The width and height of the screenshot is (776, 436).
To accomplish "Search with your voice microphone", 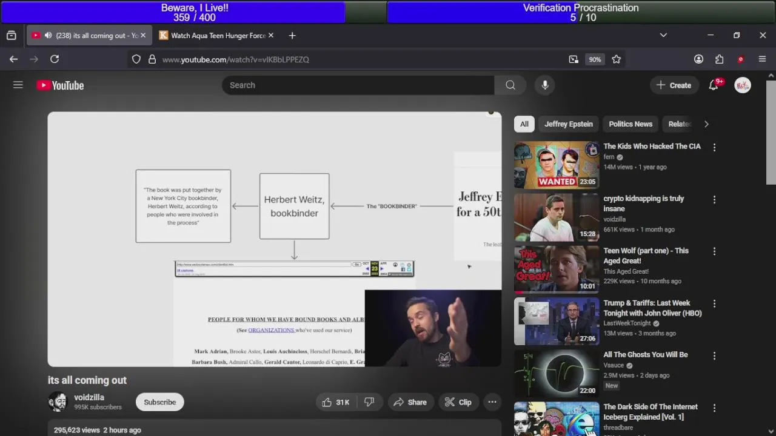I will (x=545, y=85).
